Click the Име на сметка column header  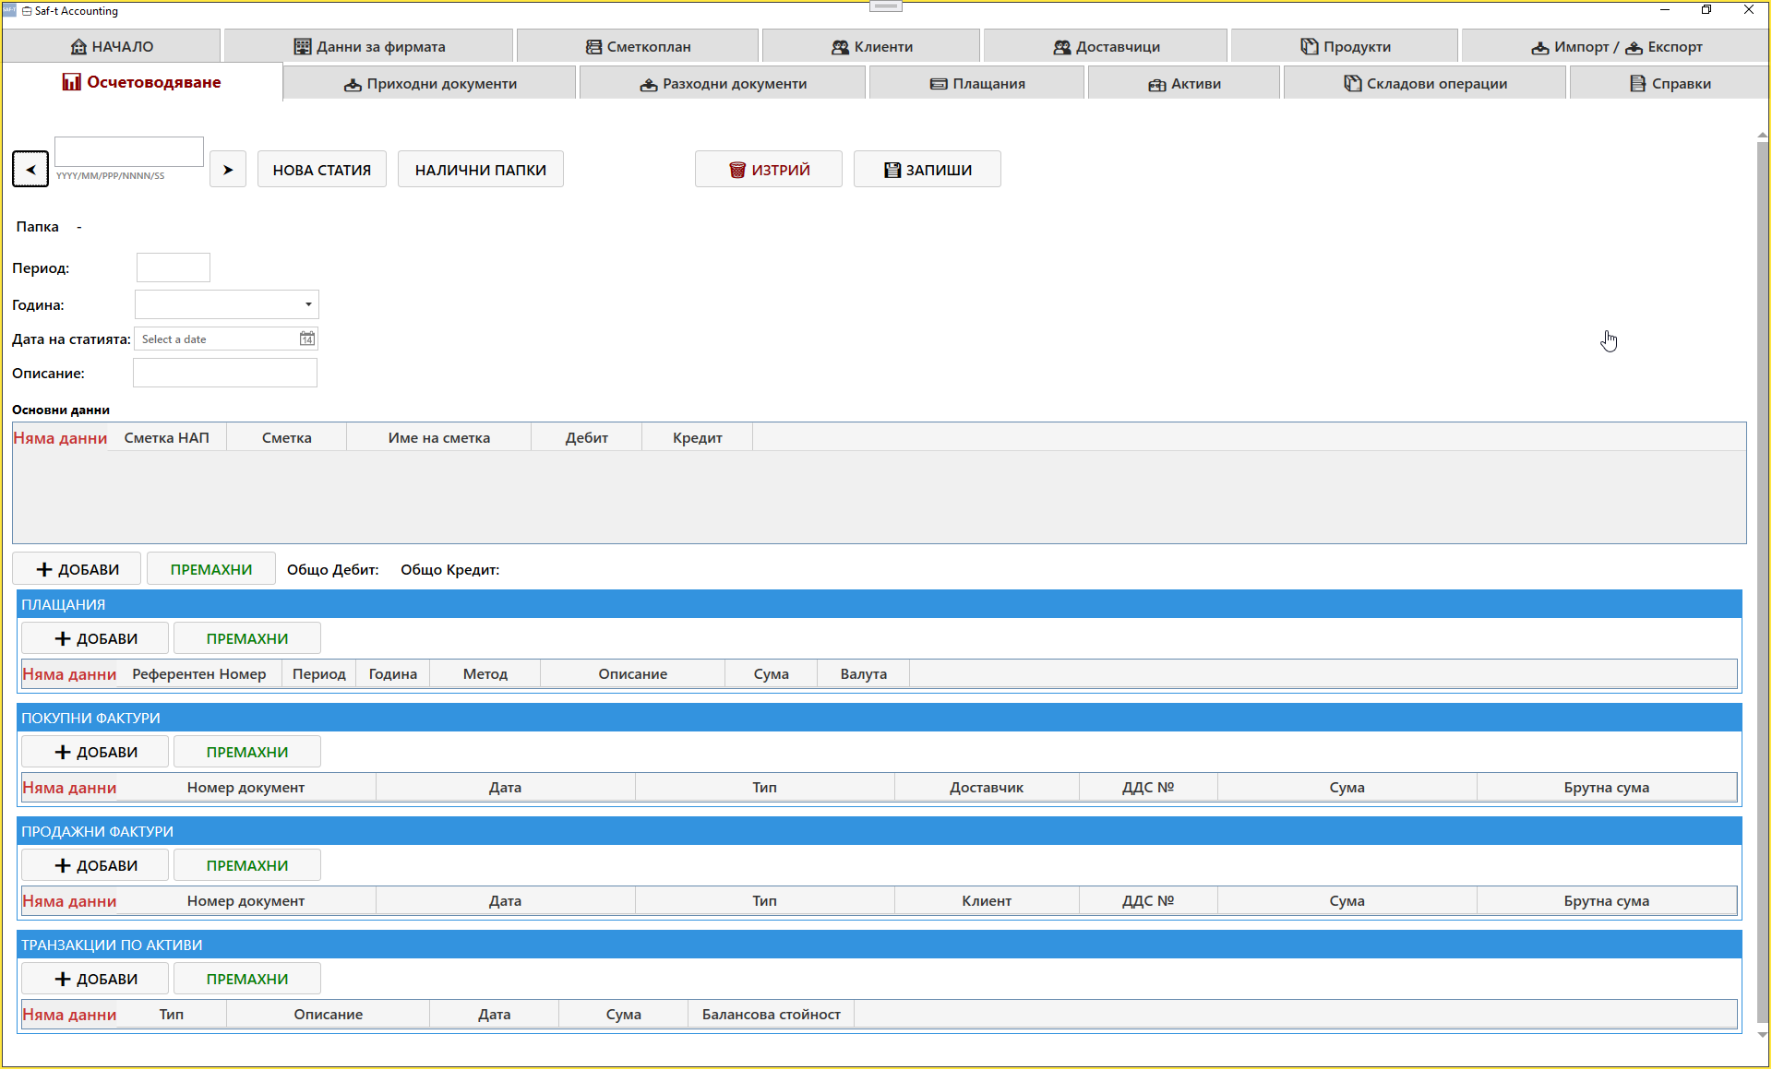439,437
